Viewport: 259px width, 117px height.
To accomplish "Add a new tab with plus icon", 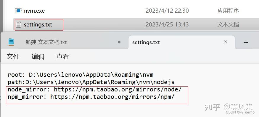I will (246, 43).
